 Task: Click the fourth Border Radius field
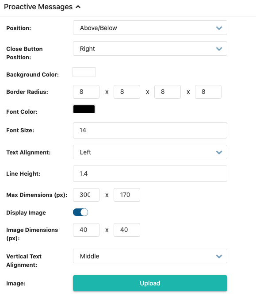point(208,92)
